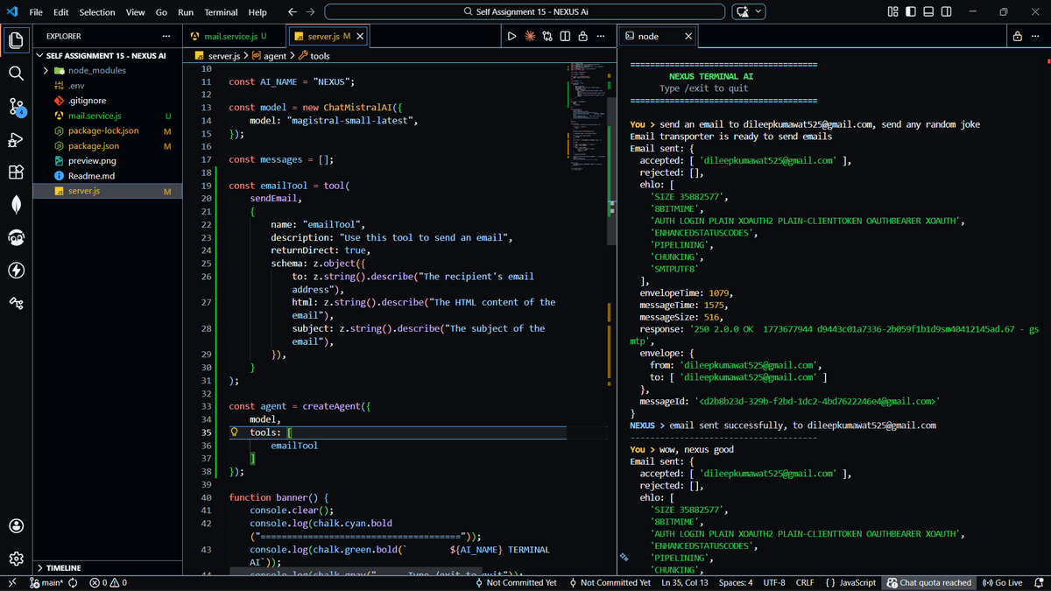Toggle Secondary Side Bar layout button

click(947, 12)
